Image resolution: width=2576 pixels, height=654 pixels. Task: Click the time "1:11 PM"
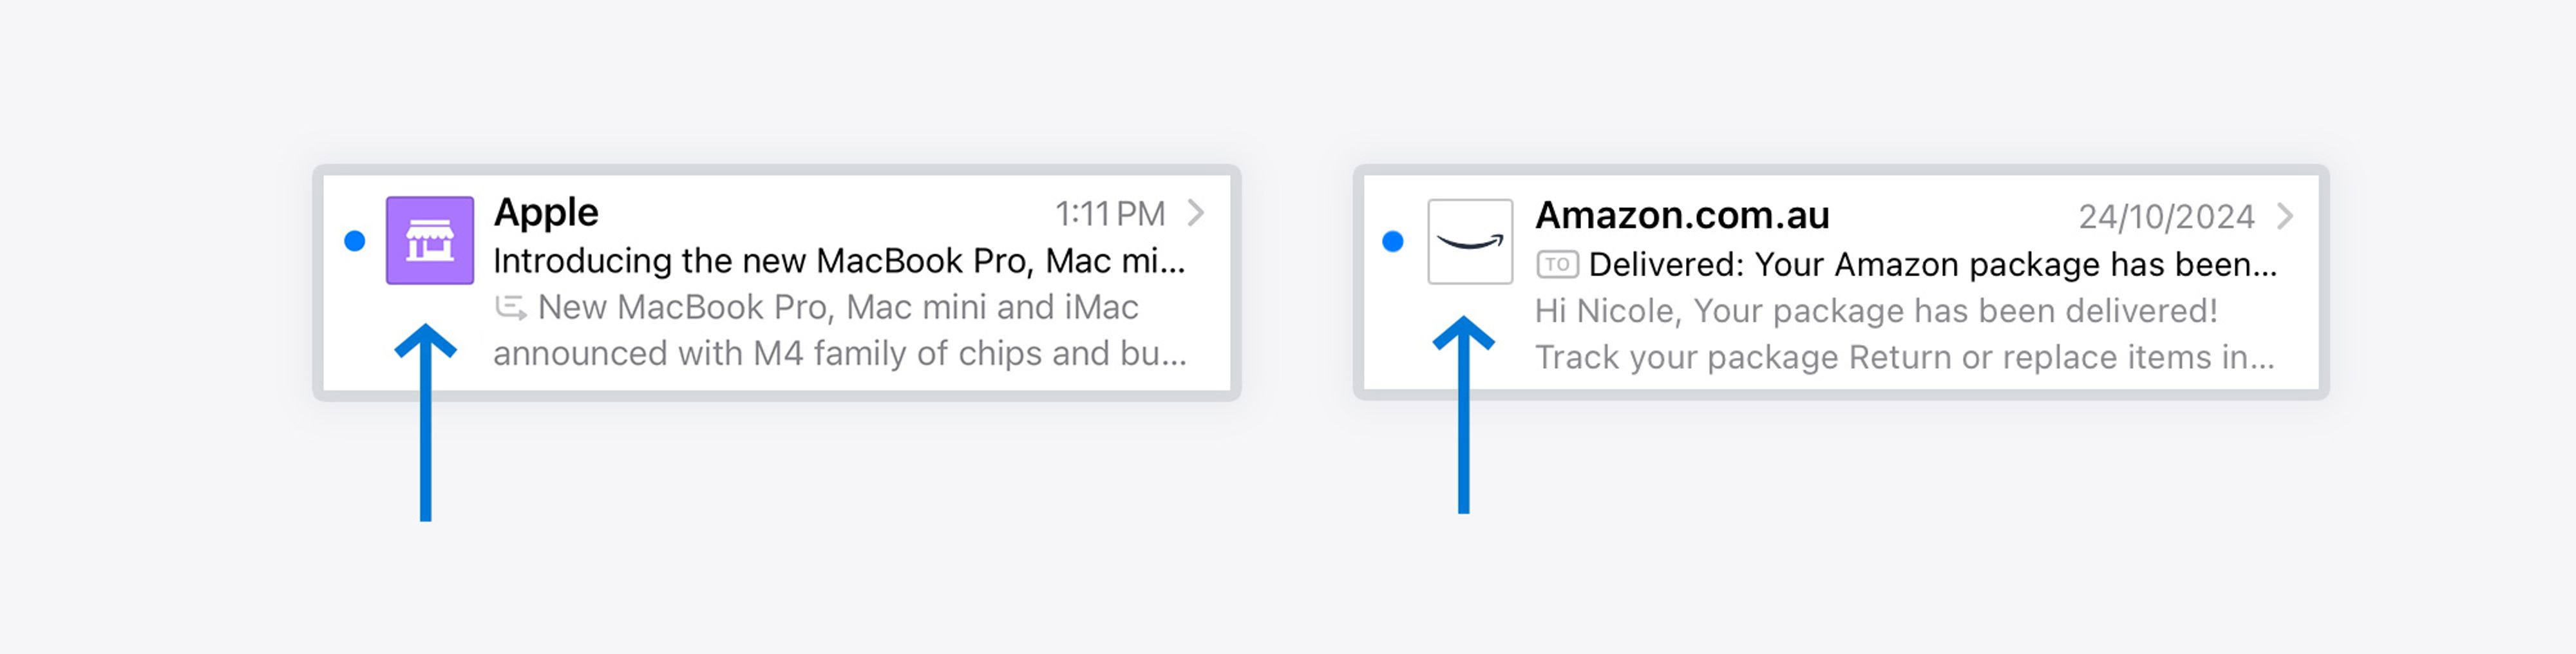point(1110,213)
